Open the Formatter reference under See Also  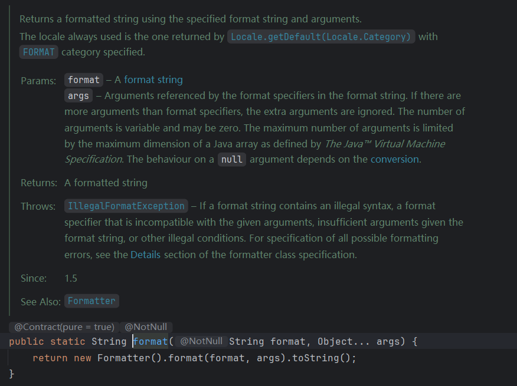coord(91,301)
